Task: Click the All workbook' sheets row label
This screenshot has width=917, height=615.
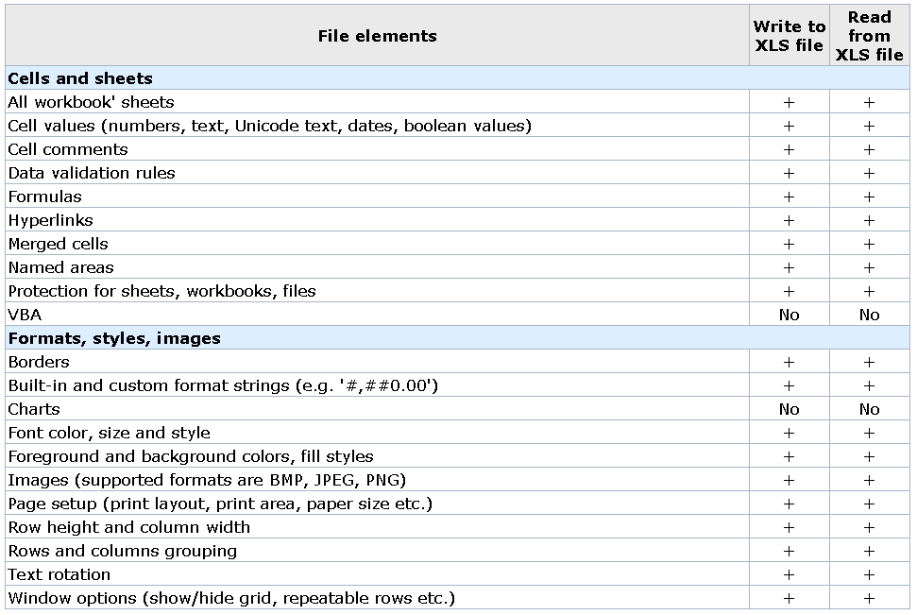Action: 91,102
